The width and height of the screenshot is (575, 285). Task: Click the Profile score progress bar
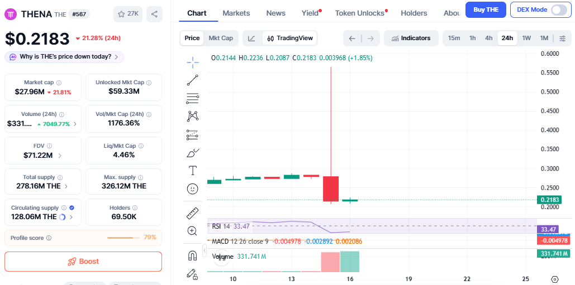click(x=123, y=238)
